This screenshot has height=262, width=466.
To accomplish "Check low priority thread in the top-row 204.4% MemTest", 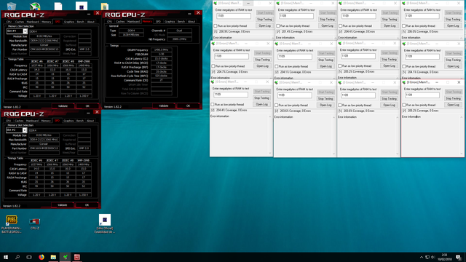I will click(340, 26).
